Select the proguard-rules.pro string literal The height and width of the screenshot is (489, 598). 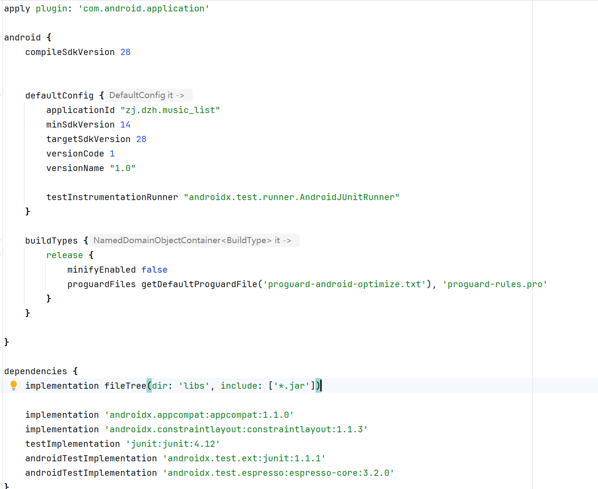pos(495,284)
